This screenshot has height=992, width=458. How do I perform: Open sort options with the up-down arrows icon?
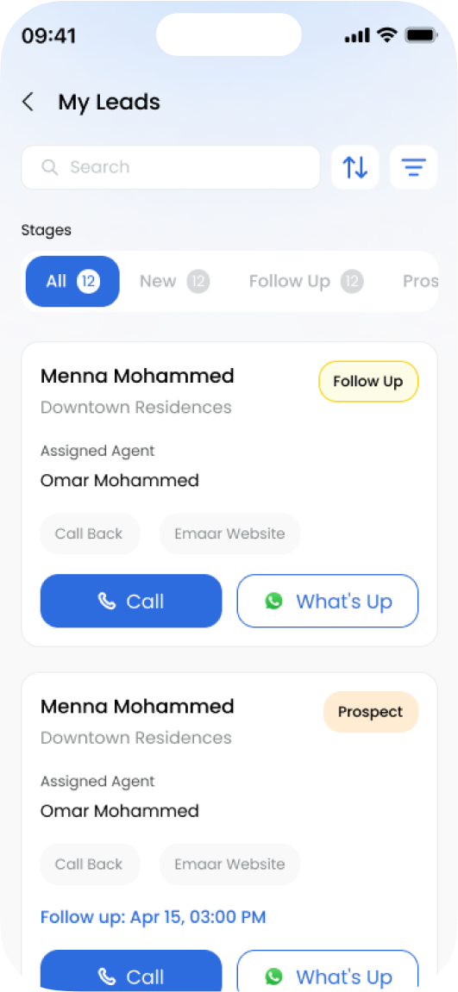[354, 167]
